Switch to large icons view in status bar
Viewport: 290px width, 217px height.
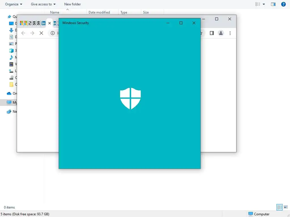(286, 207)
